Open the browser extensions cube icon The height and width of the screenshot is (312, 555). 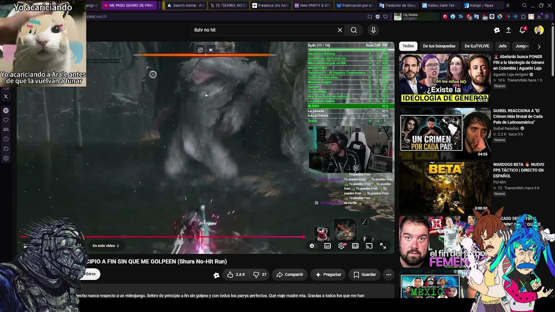pyautogui.click(x=523, y=16)
